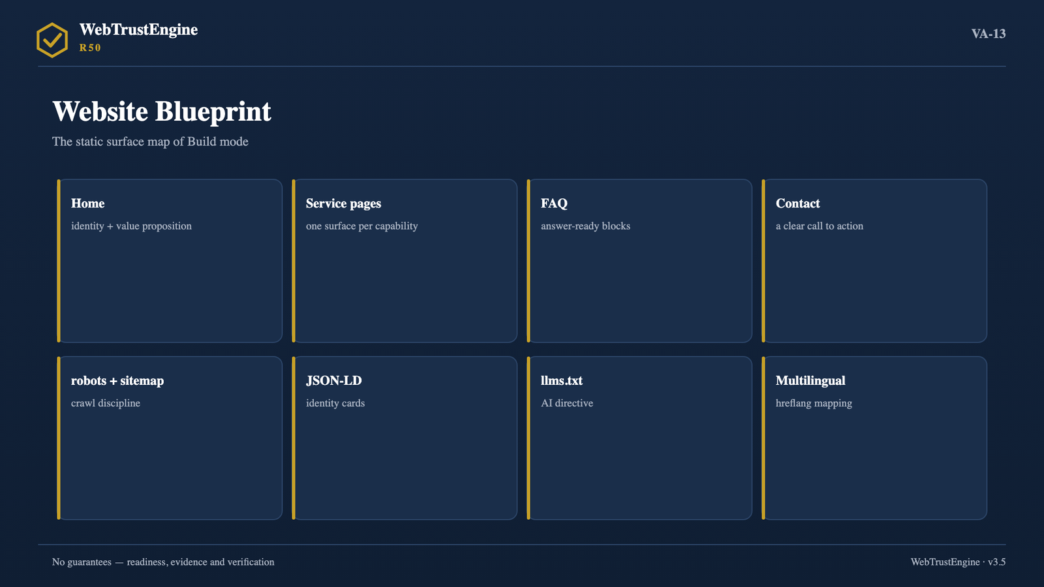1044x587 pixels.
Task: Select the Home card title
Action: 88,203
